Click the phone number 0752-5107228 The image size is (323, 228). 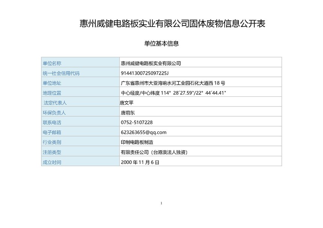137,122
